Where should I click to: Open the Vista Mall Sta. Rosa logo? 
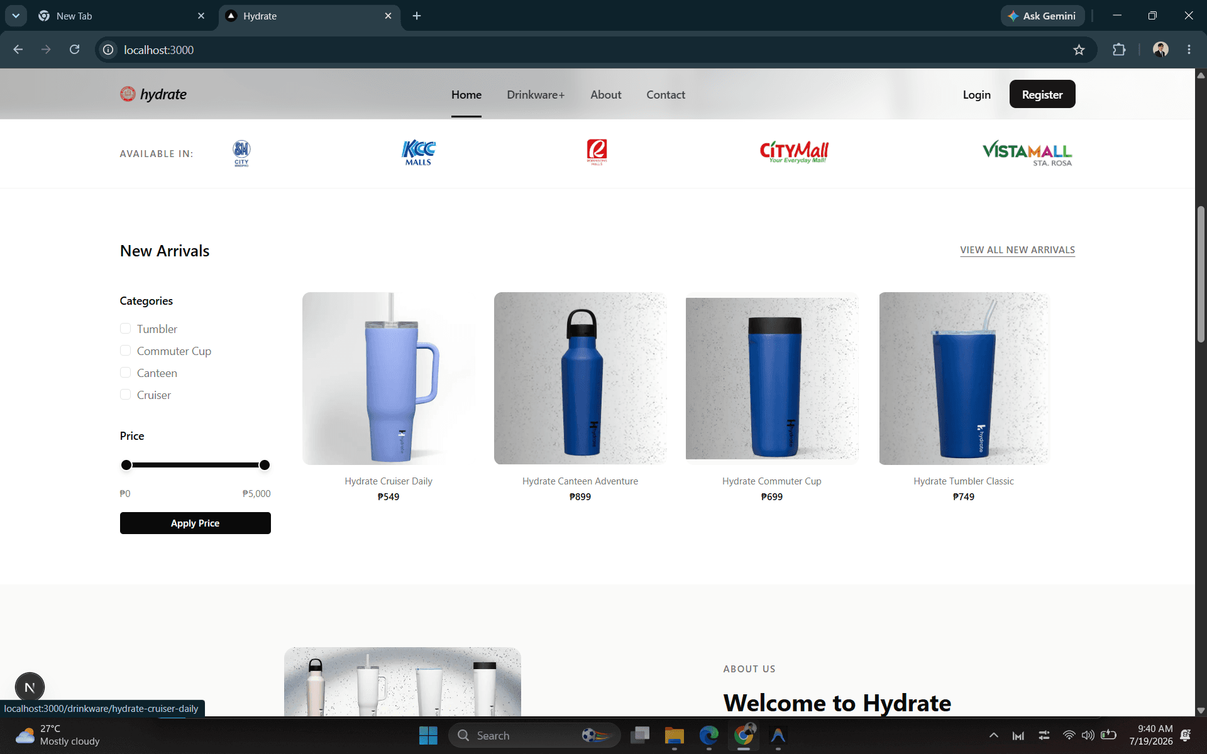pyautogui.click(x=1027, y=153)
